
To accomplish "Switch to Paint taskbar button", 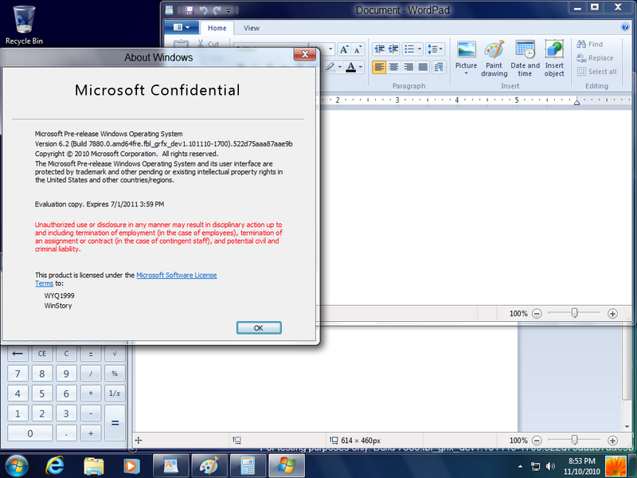I will [x=209, y=466].
